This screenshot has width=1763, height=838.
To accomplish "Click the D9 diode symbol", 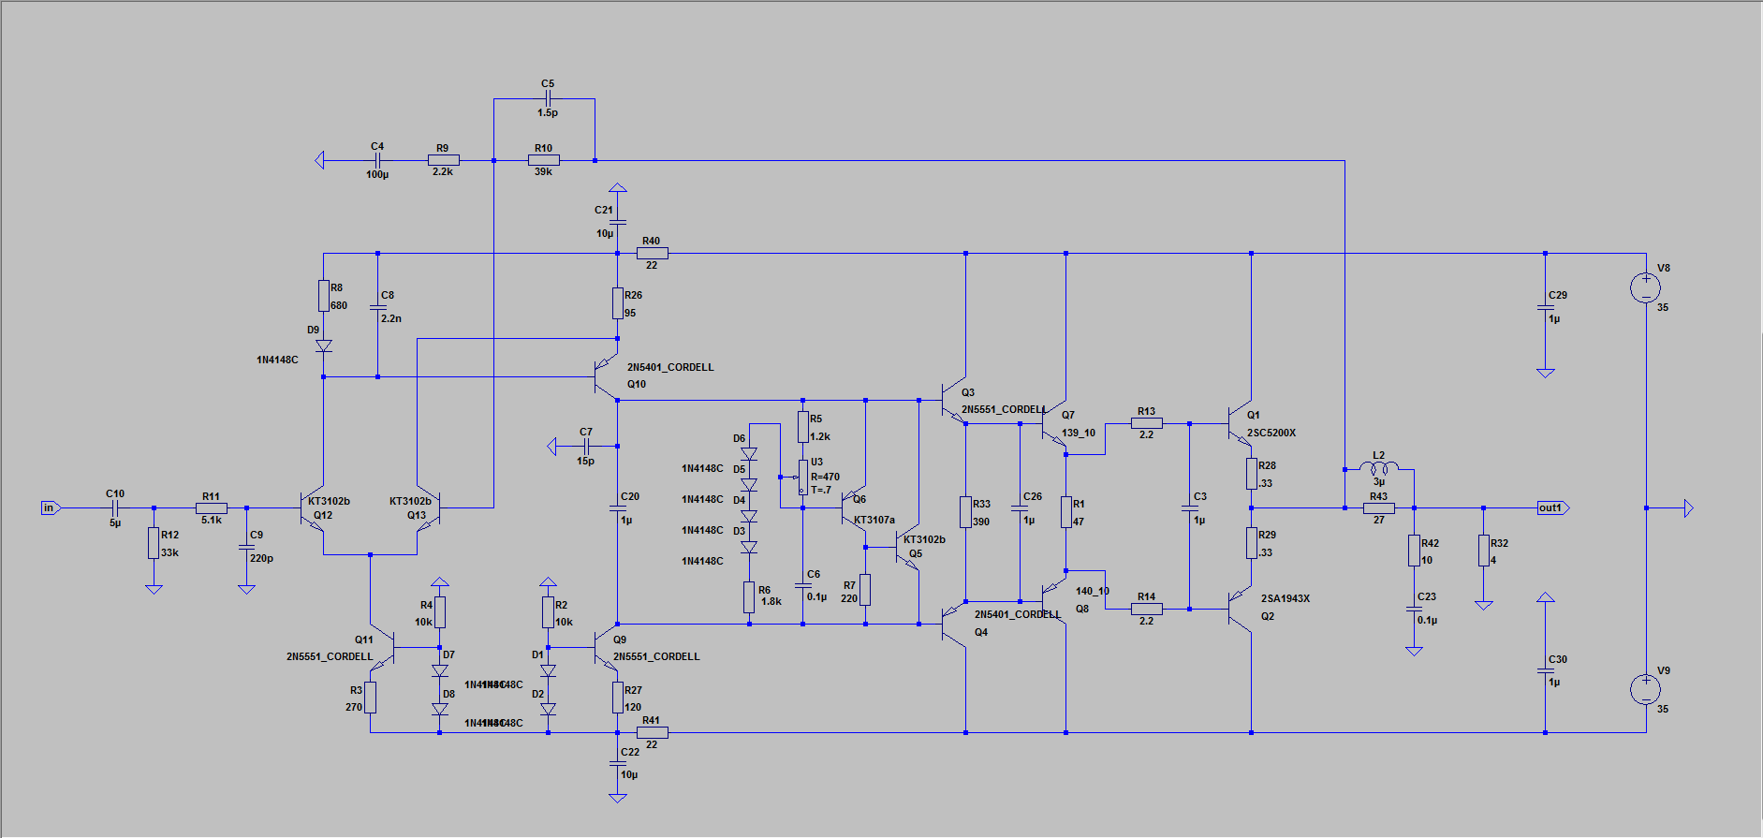I will point(324,345).
